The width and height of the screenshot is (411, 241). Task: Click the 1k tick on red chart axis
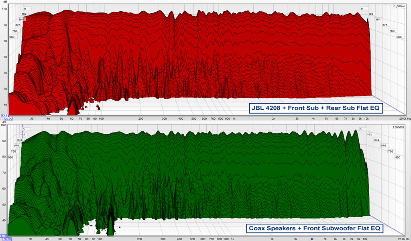(x=234, y=119)
